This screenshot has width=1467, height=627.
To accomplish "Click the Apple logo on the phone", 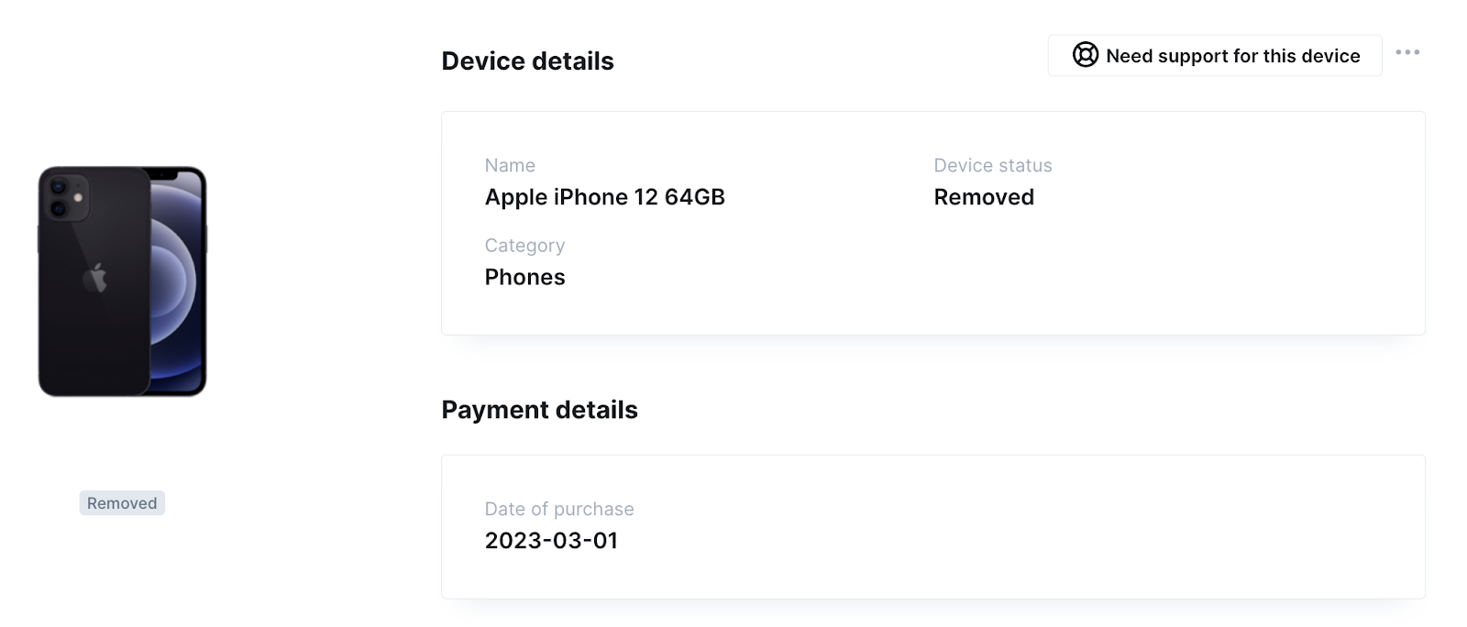I will 95,278.
